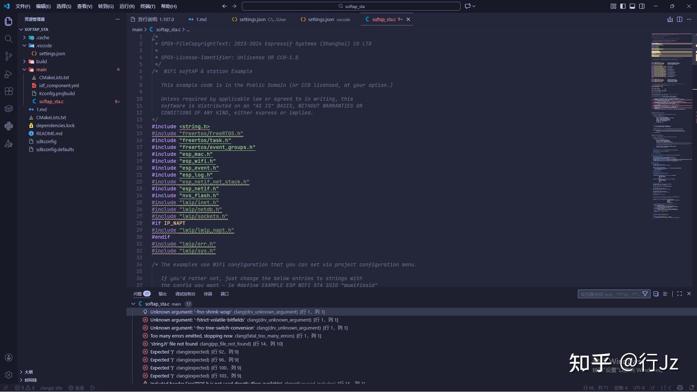
Task: Open the Manage gear in the activity bar
Action: pyautogui.click(x=8, y=375)
